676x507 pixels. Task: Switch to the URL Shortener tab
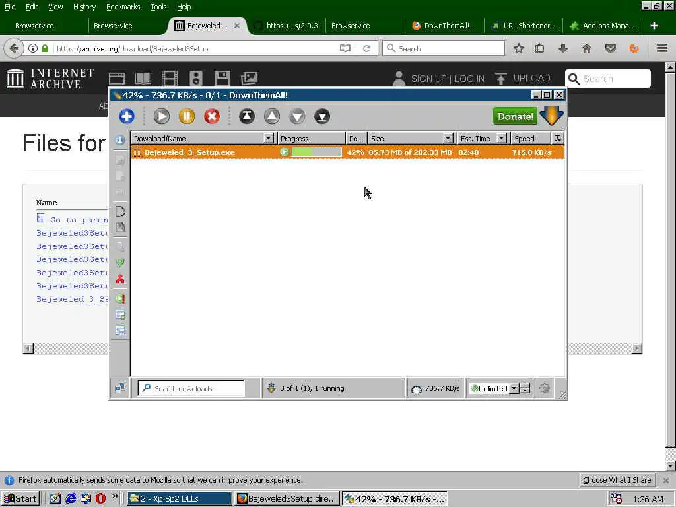click(524, 26)
